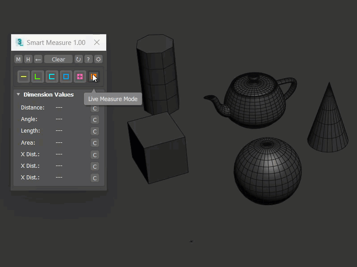Select the blue square area measure icon
Image resolution: width=357 pixels, height=267 pixels.
point(66,77)
